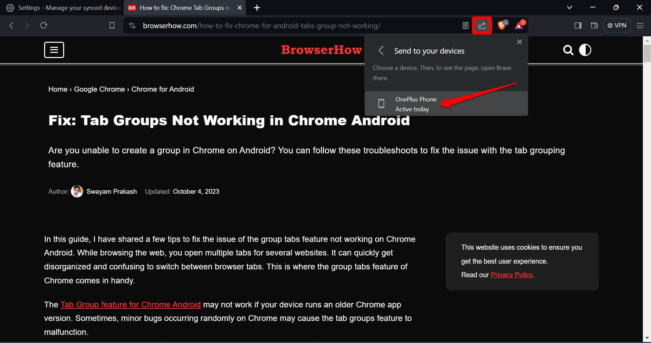This screenshot has height=343, width=651.
Task: Go back to previous page
Action: (11, 25)
